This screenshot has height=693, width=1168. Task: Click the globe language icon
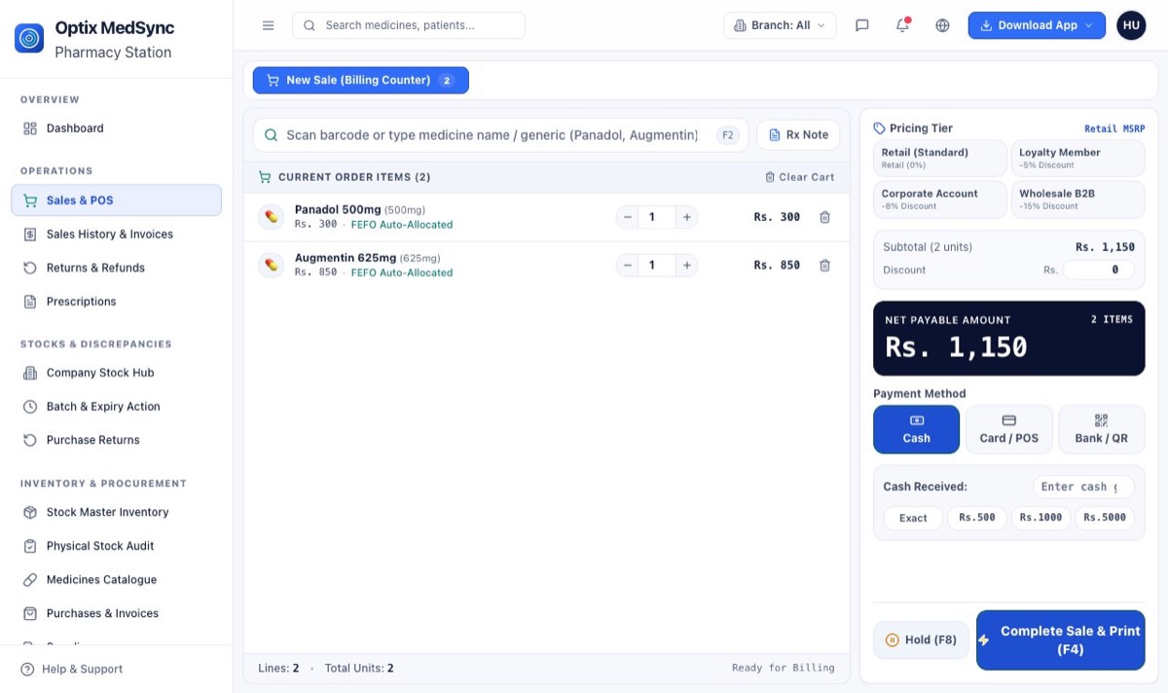[x=942, y=25]
